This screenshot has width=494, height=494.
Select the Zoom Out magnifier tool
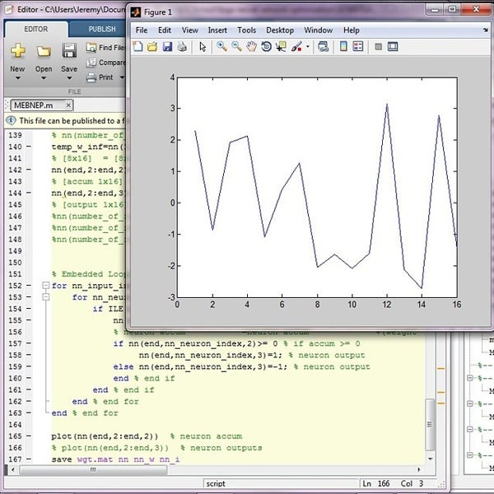(x=236, y=47)
